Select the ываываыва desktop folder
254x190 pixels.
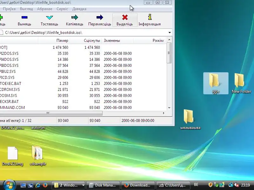pyautogui.click(x=190, y=119)
